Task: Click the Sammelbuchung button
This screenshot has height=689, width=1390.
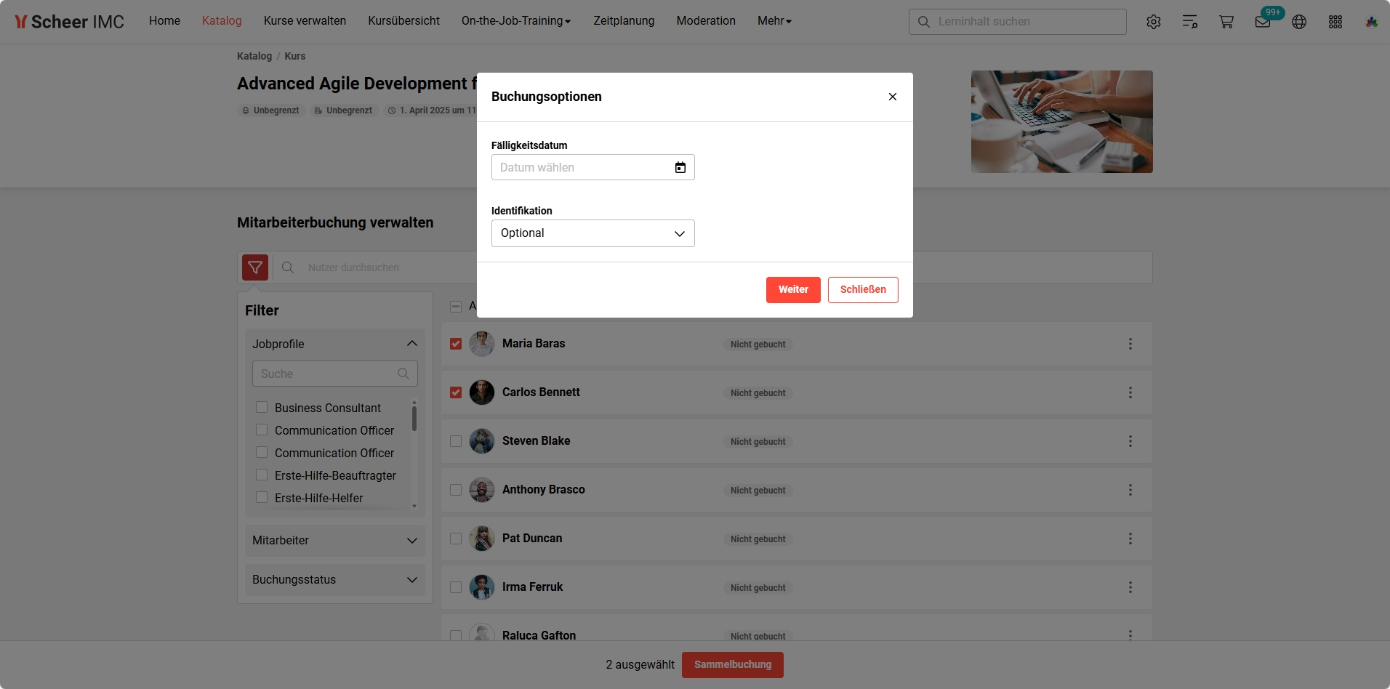Action: point(733,665)
